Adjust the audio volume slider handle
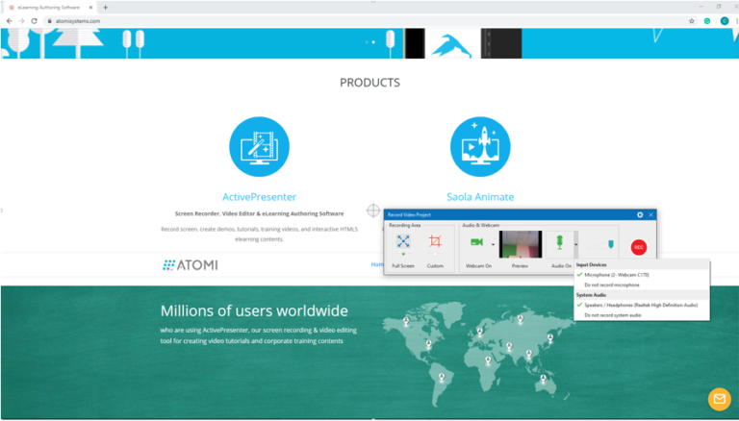Viewport: 739px width, 421px height. point(611,244)
